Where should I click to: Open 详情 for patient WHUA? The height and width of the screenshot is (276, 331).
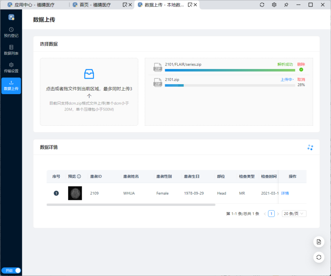[x=285, y=193]
